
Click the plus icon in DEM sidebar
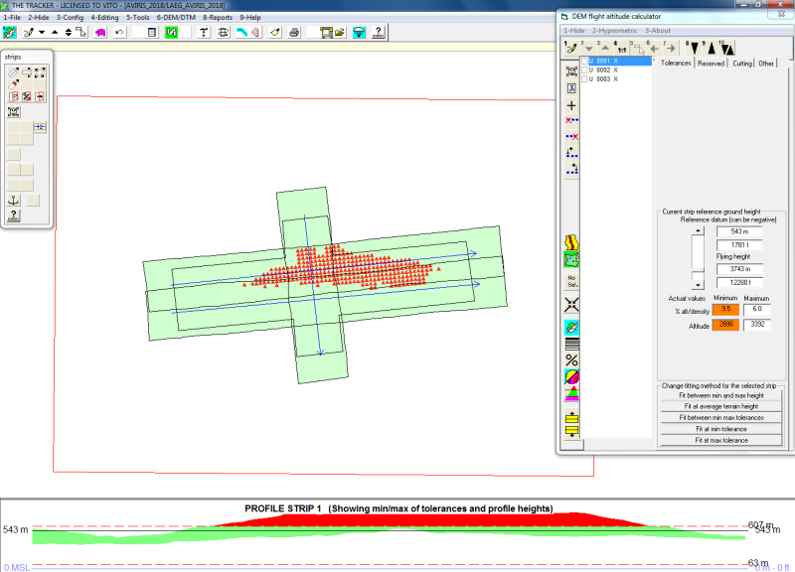(571, 104)
